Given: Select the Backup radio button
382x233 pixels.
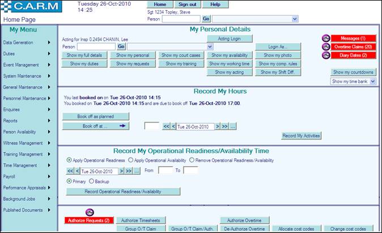Looking at the screenshot, I should point(91,181).
